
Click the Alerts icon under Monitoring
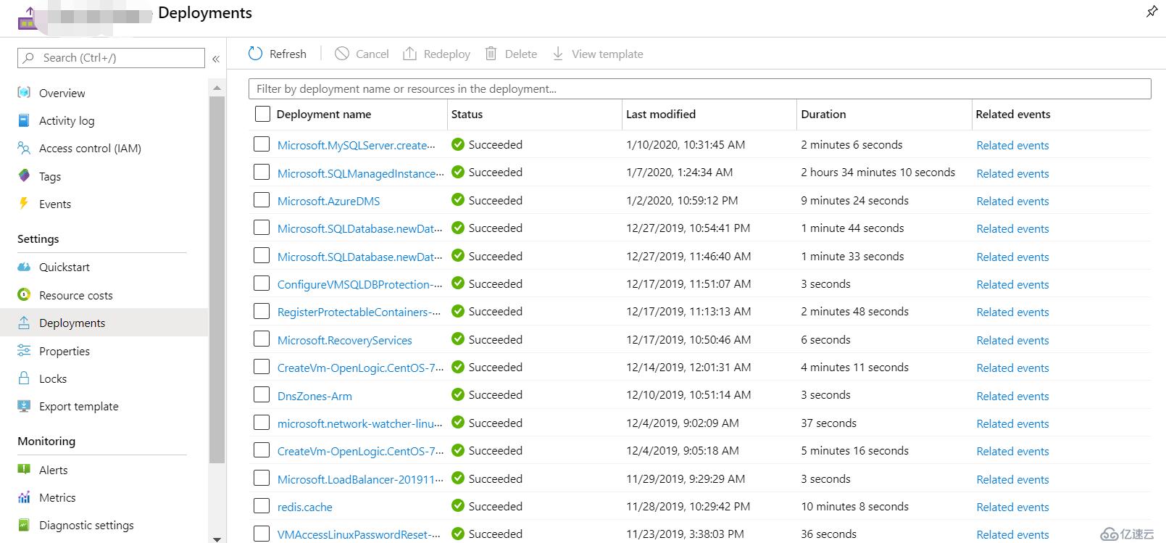click(x=24, y=470)
